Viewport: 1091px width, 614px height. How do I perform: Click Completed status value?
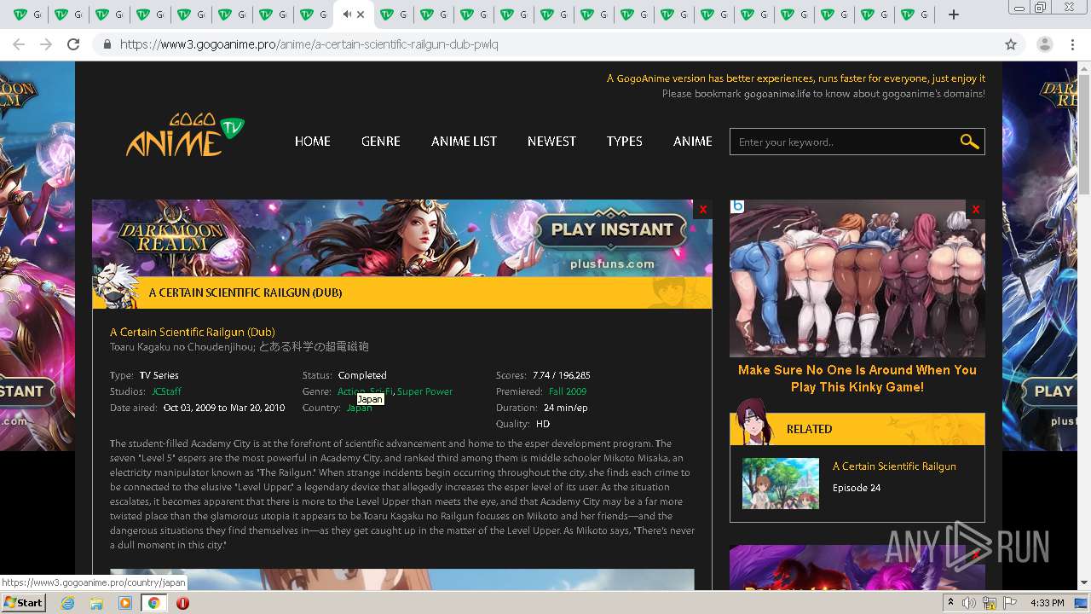pyautogui.click(x=362, y=375)
